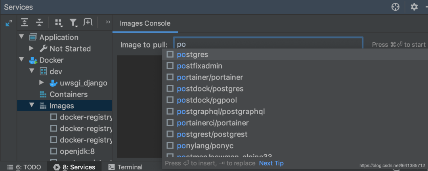
Task: Open the Services settings gear
Action: tap(414, 7)
